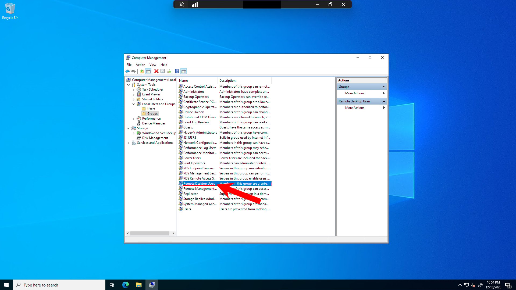Expand the Task Scheduler node
The width and height of the screenshot is (516, 290).
(x=134, y=89)
